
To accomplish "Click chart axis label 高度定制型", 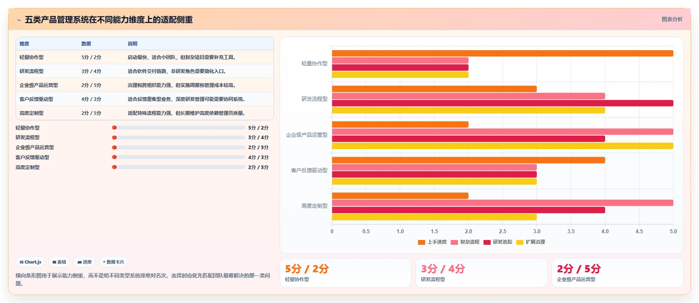I will pos(314,206).
